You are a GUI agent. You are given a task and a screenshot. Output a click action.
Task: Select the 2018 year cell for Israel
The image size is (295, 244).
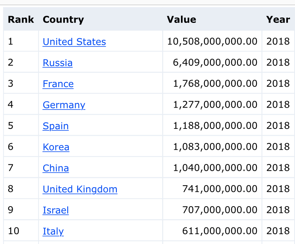278,210
